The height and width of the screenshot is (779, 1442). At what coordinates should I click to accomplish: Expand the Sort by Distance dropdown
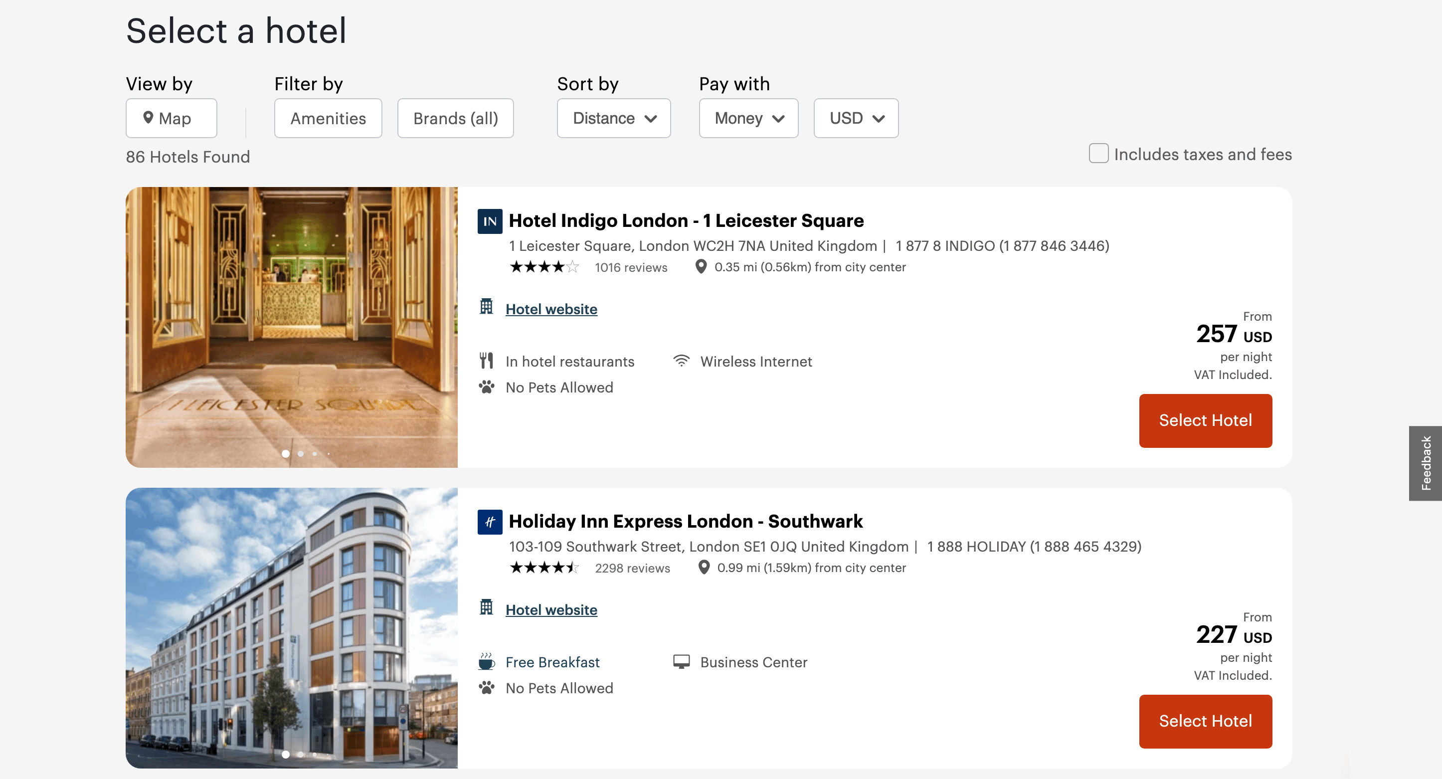(x=613, y=118)
